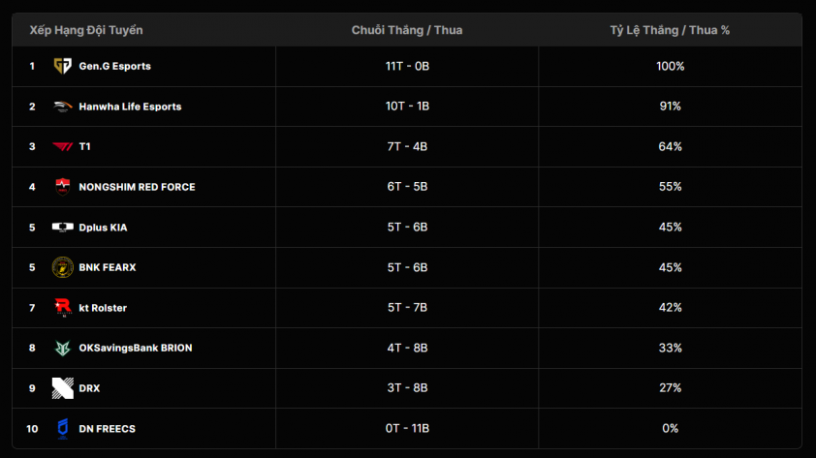
Task: Click the Gen.G Esports team logo
Action: point(62,66)
